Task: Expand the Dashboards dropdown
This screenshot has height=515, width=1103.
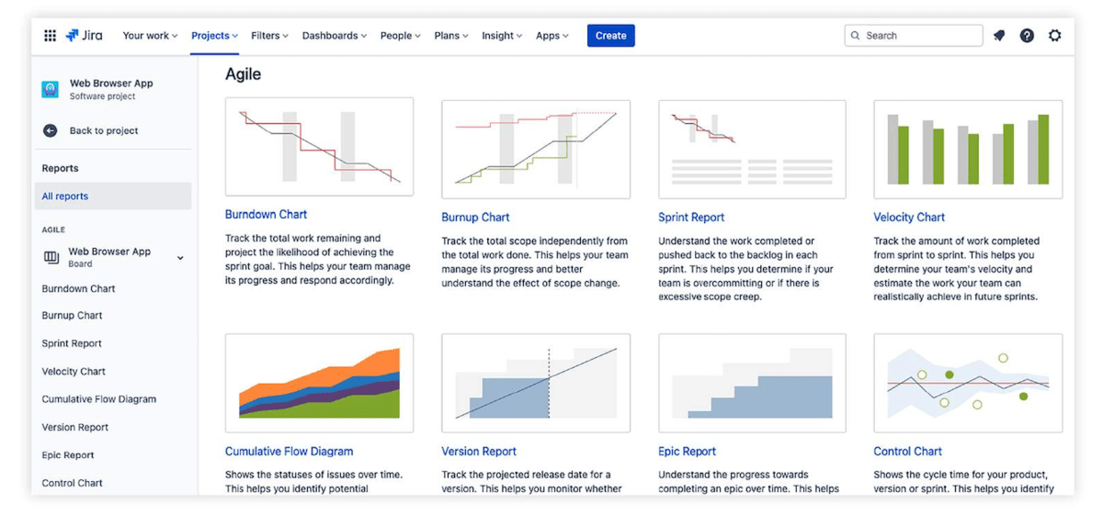Action: point(334,36)
